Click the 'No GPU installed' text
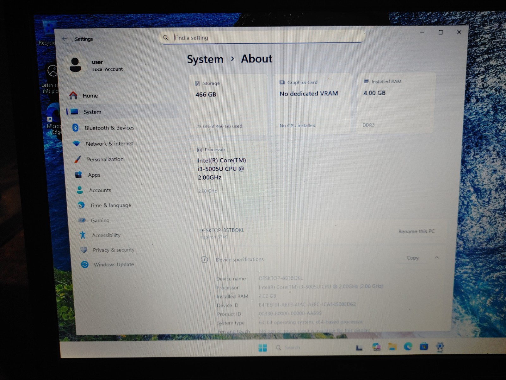Screen dimensions: 506x380 point(297,126)
